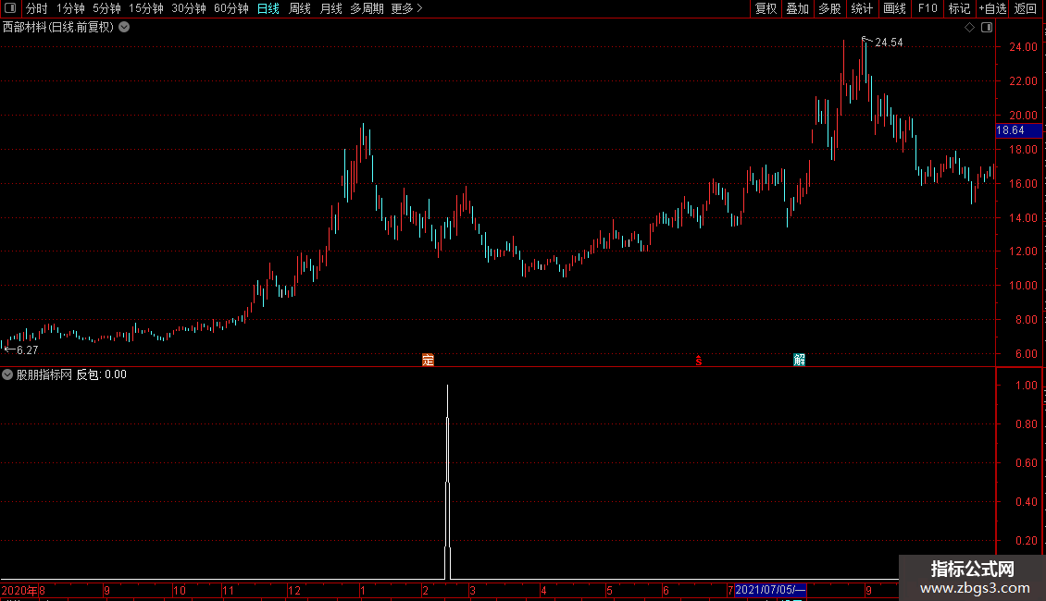The width and height of the screenshot is (1046, 601).
Task: Click the 2020年 label on time axis
Action: [19, 590]
